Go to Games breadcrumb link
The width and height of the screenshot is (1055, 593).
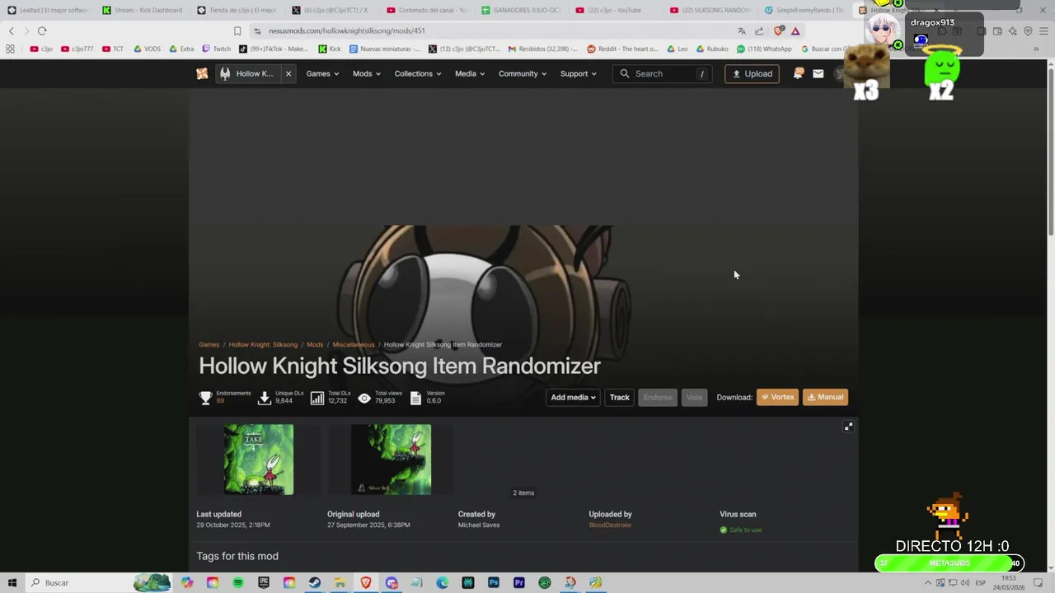coord(209,344)
